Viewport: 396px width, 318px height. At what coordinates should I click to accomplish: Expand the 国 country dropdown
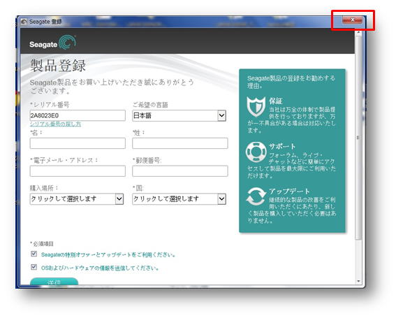(x=179, y=199)
